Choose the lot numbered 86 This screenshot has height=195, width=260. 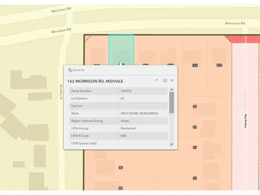pyautogui.click(x=121, y=168)
